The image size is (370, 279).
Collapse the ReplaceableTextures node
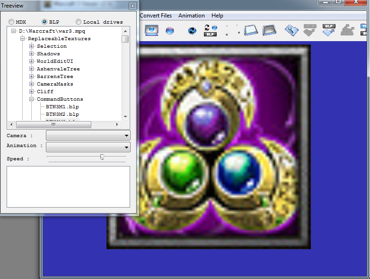pyautogui.click(x=22, y=38)
